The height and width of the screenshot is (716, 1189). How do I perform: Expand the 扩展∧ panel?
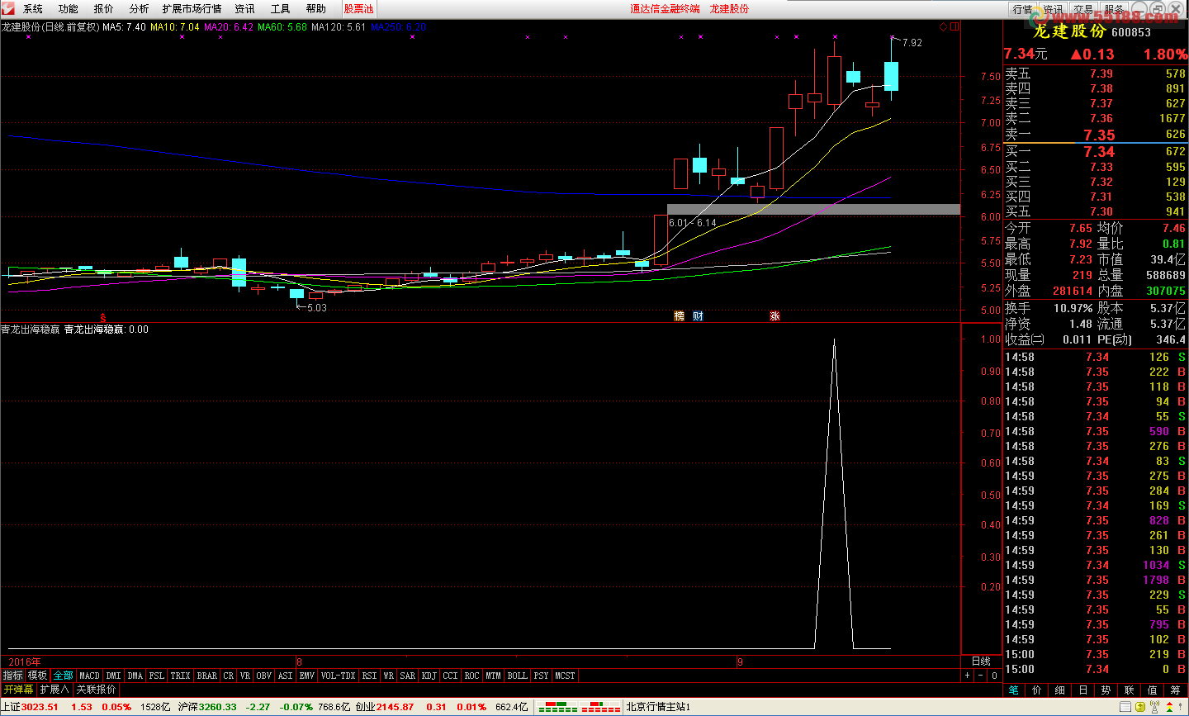click(54, 690)
